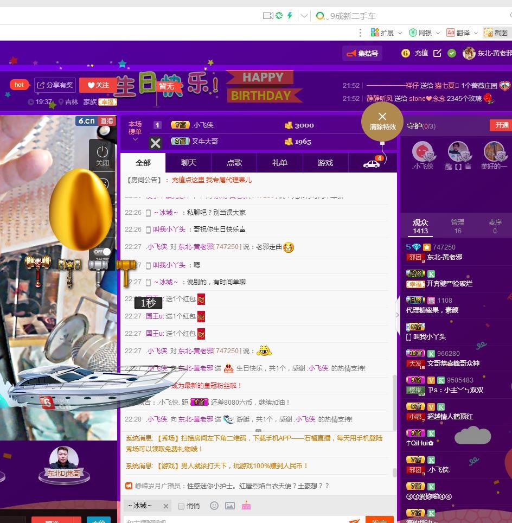Open viewer 文哥恭喜峰哥众神
Screen dimensions: 512x523
point(453,363)
